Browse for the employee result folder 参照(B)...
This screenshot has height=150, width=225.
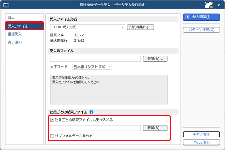point(155,128)
